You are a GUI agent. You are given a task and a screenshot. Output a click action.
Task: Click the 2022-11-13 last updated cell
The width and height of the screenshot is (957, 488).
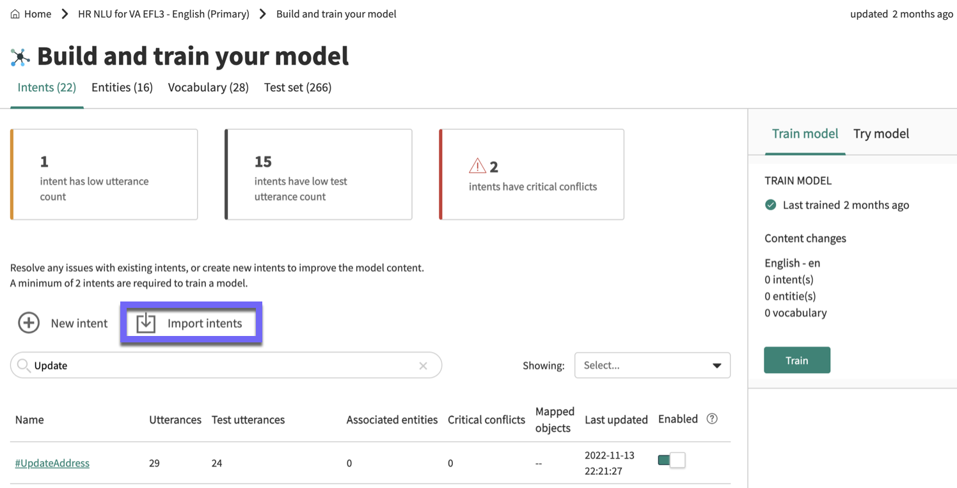point(610,463)
